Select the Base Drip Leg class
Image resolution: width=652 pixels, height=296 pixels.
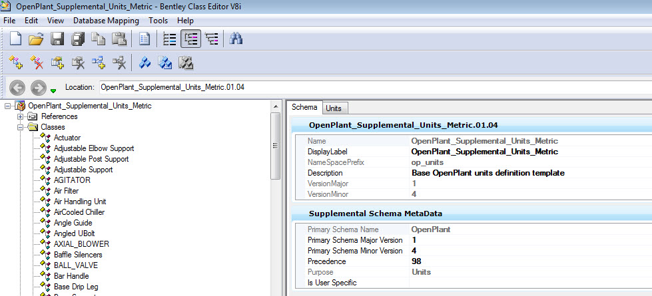[x=76, y=287]
